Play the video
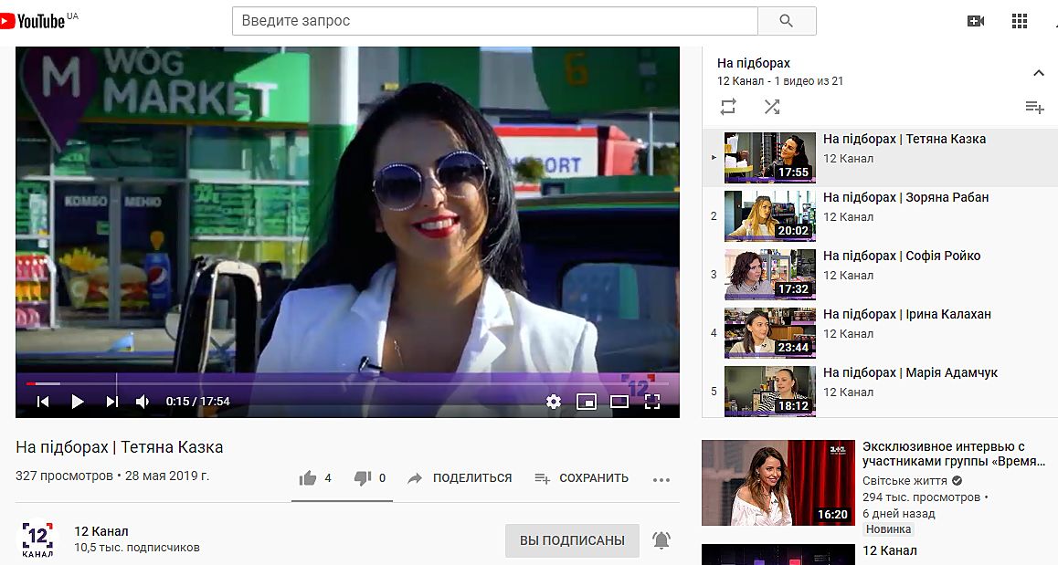Viewport: 1058px width, 565px height. coord(78,401)
